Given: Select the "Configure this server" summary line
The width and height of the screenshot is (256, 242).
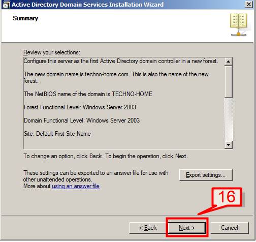Looking at the screenshot, I should tap(121, 61).
